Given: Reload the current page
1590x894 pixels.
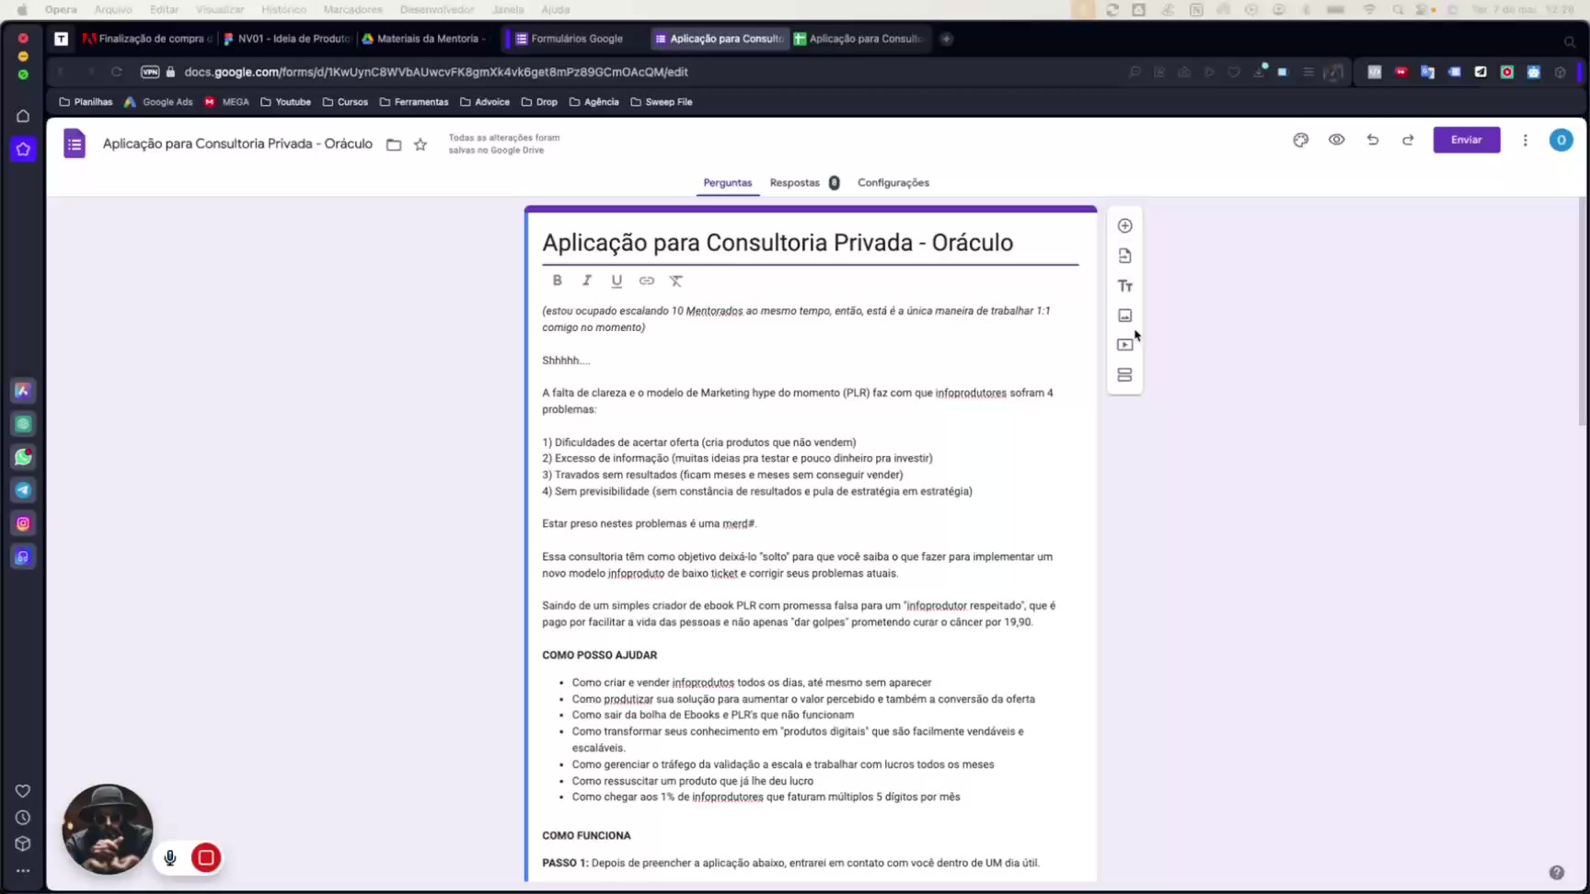Looking at the screenshot, I should pyautogui.click(x=116, y=72).
